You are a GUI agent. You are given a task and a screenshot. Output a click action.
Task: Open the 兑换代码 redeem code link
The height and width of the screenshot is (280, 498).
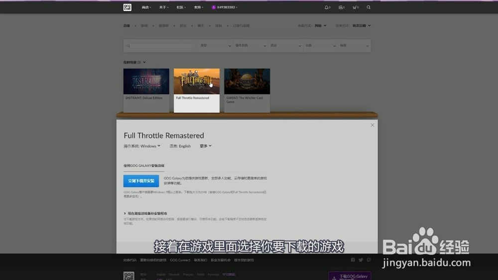tap(129, 260)
